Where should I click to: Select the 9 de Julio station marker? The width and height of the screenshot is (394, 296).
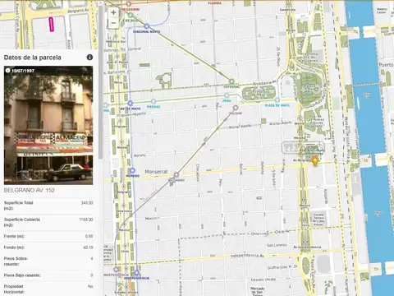[x=131, y=15]
